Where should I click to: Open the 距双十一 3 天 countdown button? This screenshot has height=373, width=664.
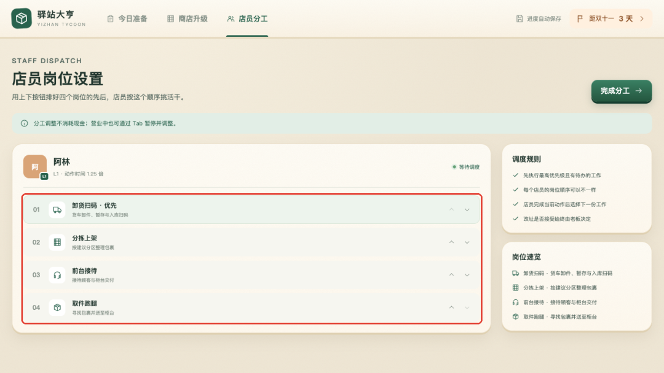point(611,18)
